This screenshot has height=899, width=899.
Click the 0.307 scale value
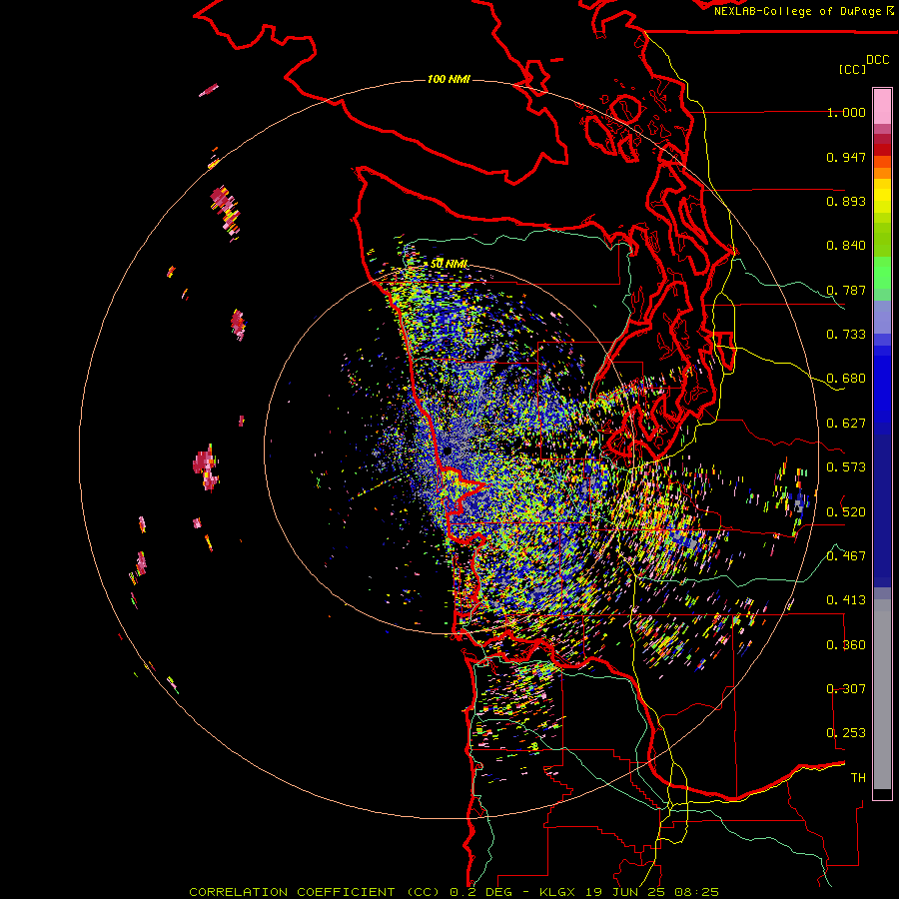coord(846,689)
